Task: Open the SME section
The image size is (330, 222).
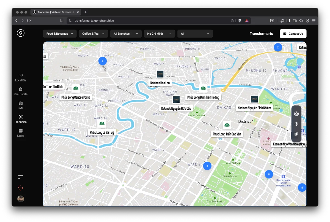Action: coord(21,105)
